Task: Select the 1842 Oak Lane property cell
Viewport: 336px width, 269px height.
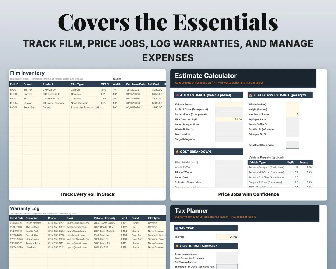Action: (107, 235)
